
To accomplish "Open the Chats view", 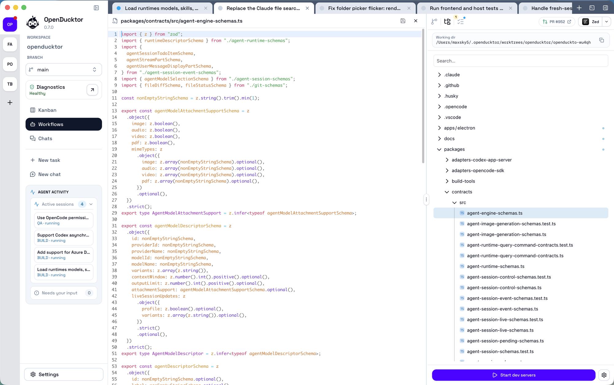I will click(x=64, y=139).
